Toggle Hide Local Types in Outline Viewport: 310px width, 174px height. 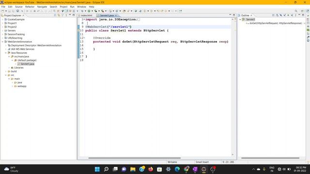coord(292,15)
